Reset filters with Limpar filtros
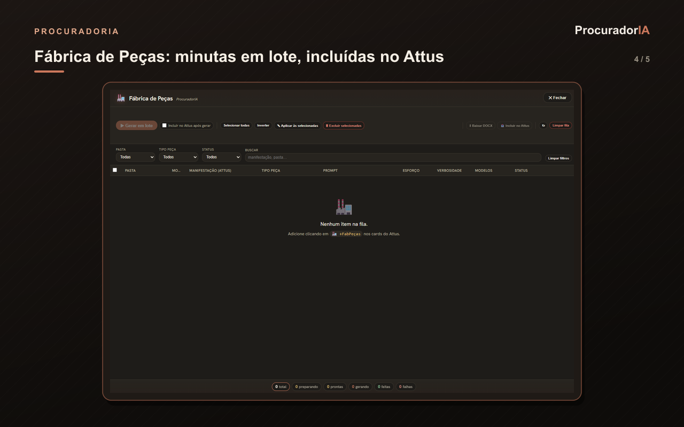 point(558,158)
